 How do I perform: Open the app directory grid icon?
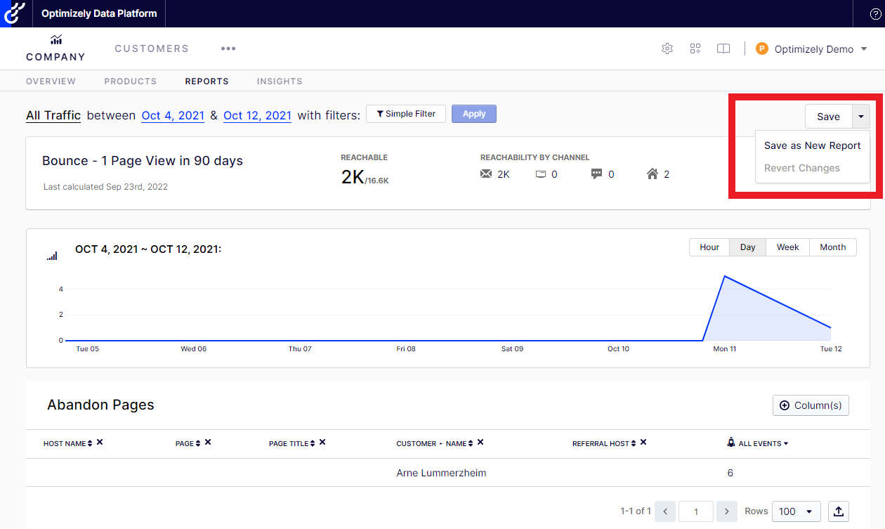pos(695,48)
